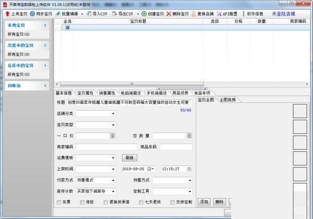
Task: Click the 上传宝贝 upload icon
Action: (7, 13)
